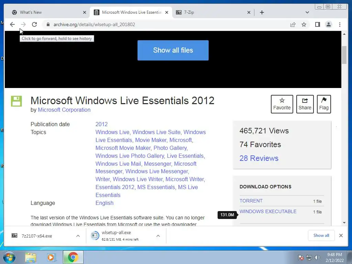Image resolution: width=352 pixels, height=264 pixels.
Task: Click the Show all files button
Action: [173, 50]
